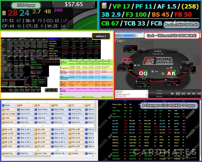Select the Fold vs 3Bet row label

tap(10, 114)
